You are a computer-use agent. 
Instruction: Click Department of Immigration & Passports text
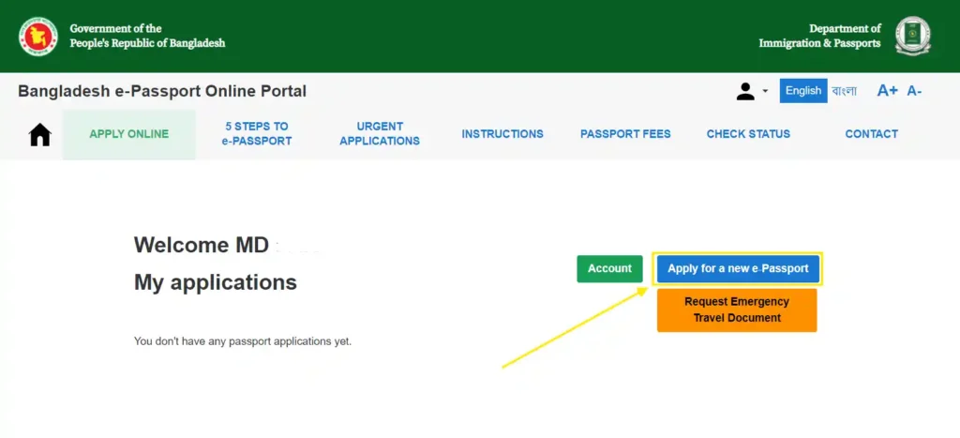click(819, 37)
